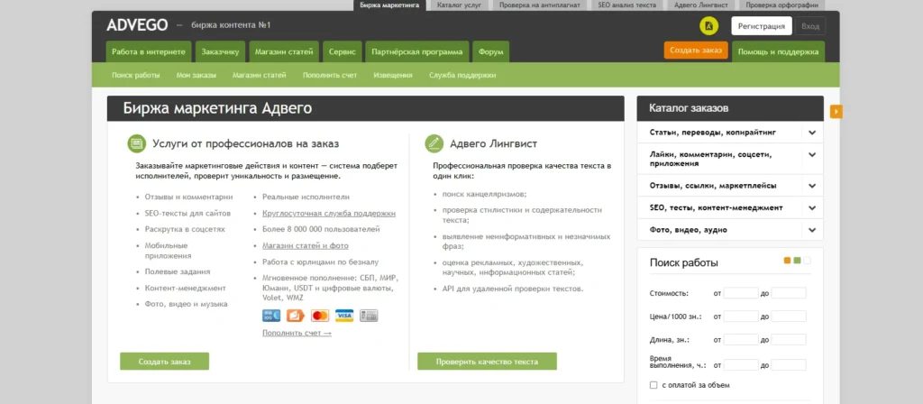Click 'Каталог заказов' panel header
The height and width of the screenshot is (404, 923).
(x=730, y=108)
